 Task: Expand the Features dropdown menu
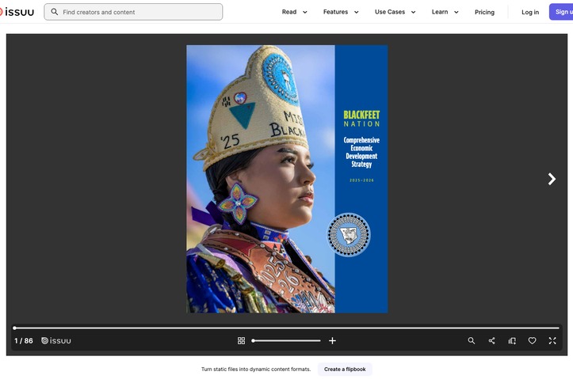(341, 12)
